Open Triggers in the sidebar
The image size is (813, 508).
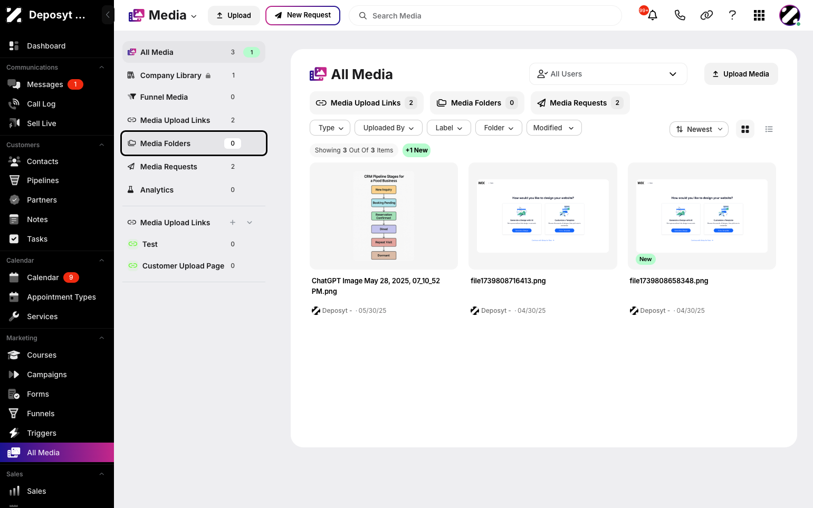57,433
